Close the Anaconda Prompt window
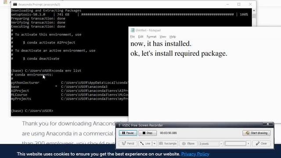The image size is (281, 158). (250, 4)
